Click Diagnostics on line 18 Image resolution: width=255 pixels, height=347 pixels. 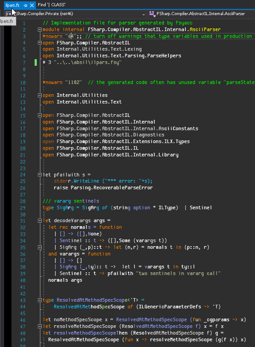(149, 135)
